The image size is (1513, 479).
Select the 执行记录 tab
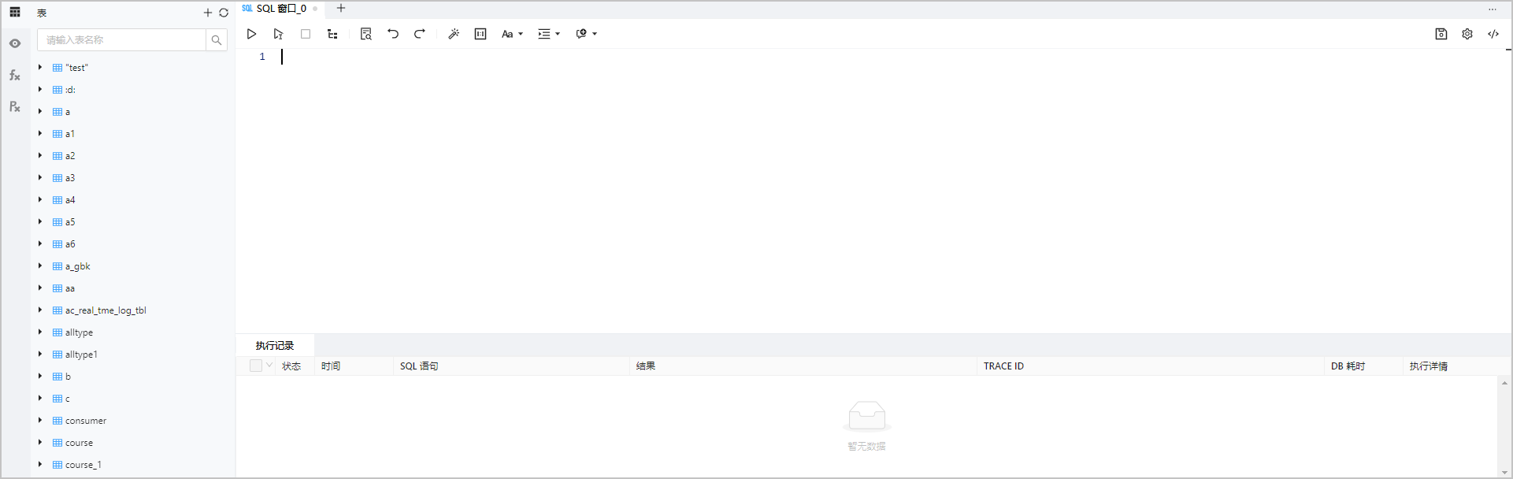pyautogui.click(x=275, y=345)
